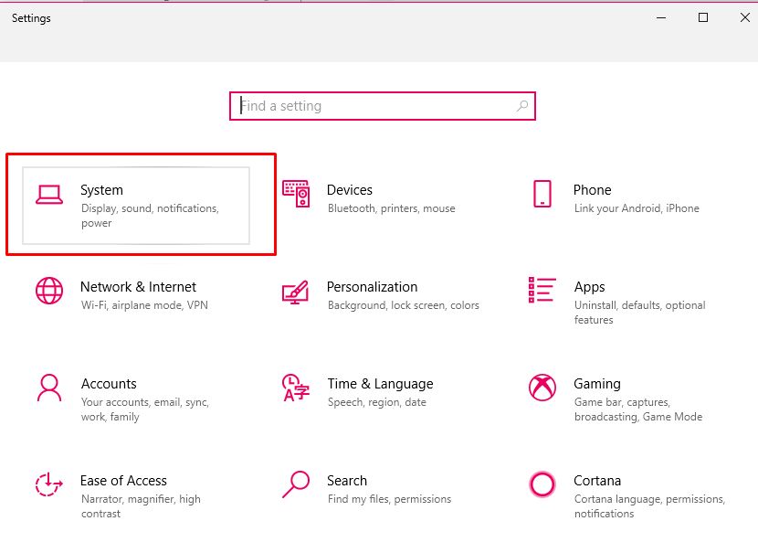Image resolution: width=758 pixels, height=553 pixels.
Task: Click 'Your accounts, email, sync' description
Action: click(x=145, y=409)
